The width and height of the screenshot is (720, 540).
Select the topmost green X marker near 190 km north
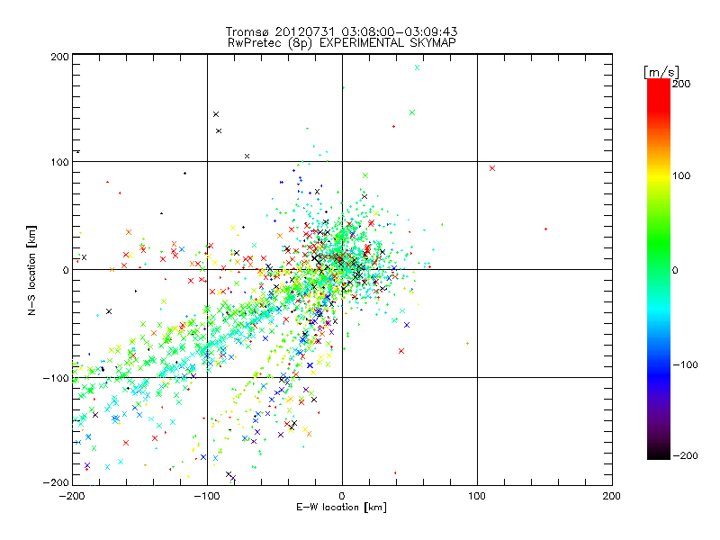[417, 67]
